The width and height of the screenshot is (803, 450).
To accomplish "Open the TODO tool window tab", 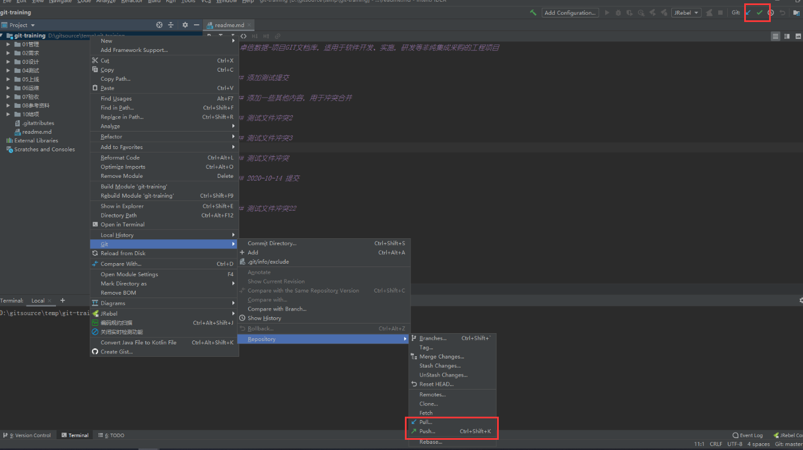I will click(111, 435).
